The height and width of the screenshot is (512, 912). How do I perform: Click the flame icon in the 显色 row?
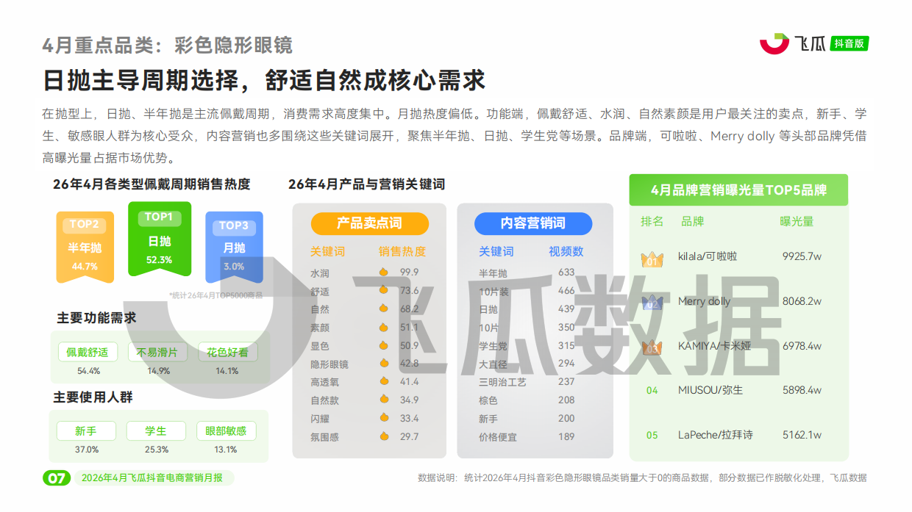pyautogui.click(x=383, y=345)
